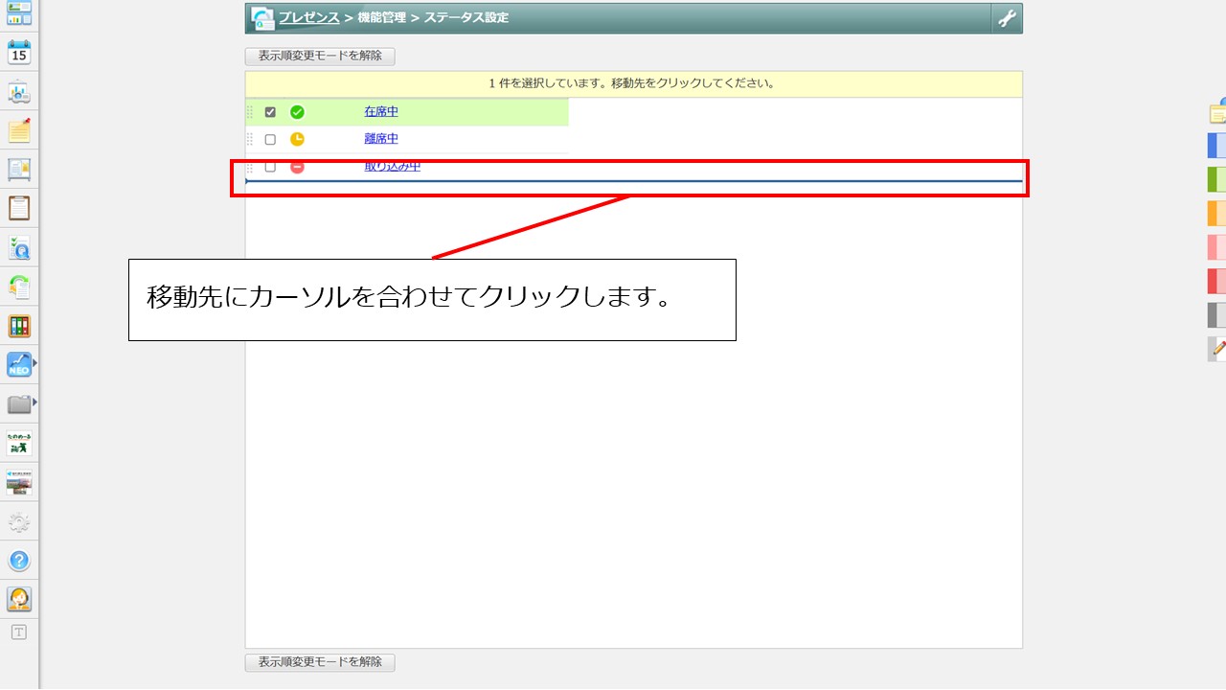Select the blue color swatch on the right panel

click(x=1215, y=144)
